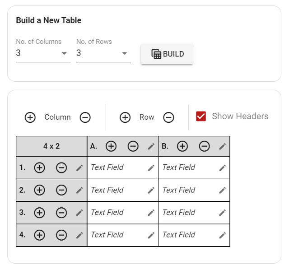Screen dimensions: 289x270
Task: Click the Text Field in row 1 column A
Action: [107, 168]
